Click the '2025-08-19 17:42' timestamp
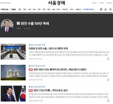Viewport: 113px width, 104px height. coord(36,80)
